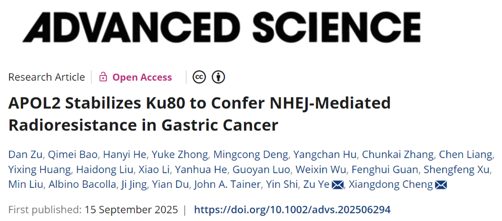Click the attribution person icon
502x221 pixels.
(x=218, y=77)
